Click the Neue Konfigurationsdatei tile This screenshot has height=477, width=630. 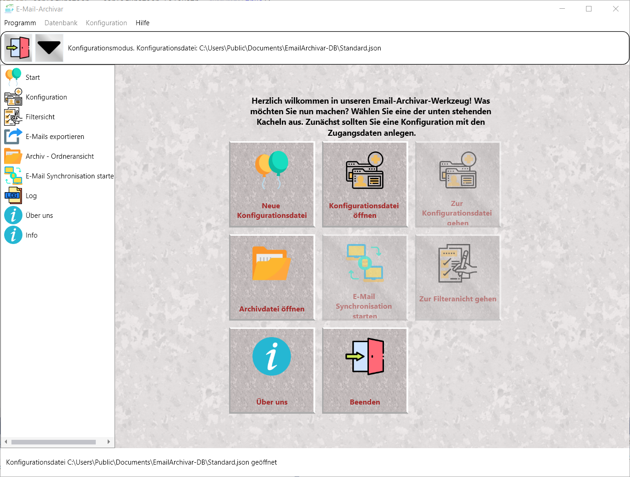tap(272, 184)
